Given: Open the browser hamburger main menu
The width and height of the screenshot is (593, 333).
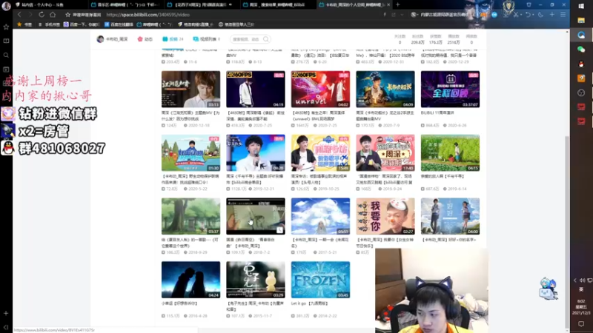Looking at the screenshot, I should [563, 14].
